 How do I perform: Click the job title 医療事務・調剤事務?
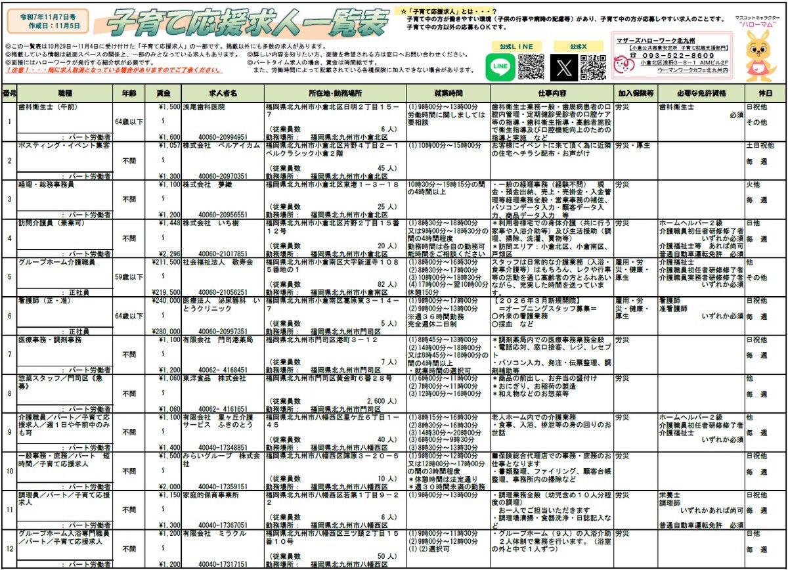[x=50, y=340]
